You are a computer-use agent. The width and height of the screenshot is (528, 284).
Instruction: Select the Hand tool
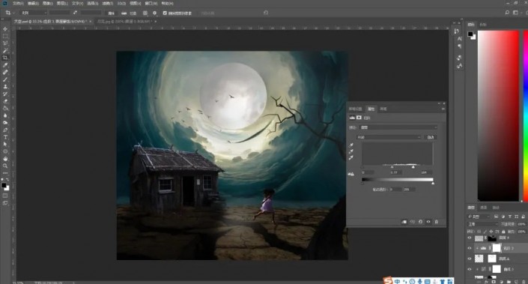click(x=5, y=159)
